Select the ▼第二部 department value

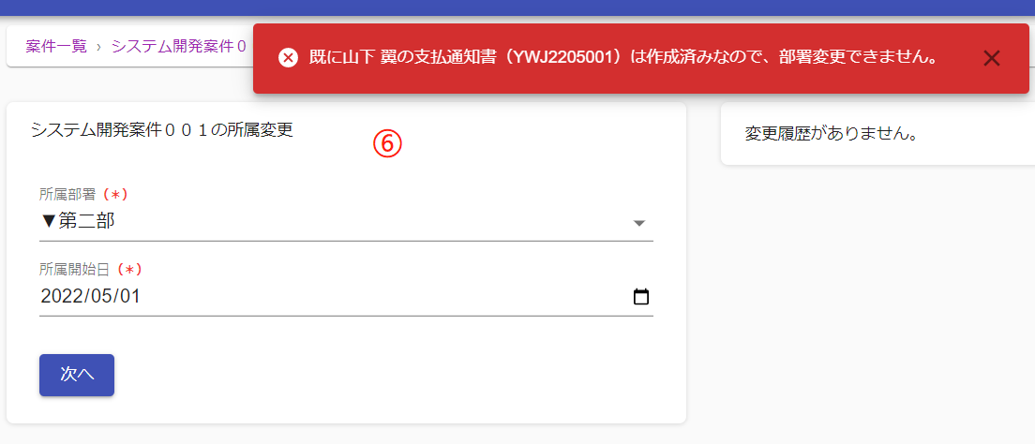coord(77,222)
